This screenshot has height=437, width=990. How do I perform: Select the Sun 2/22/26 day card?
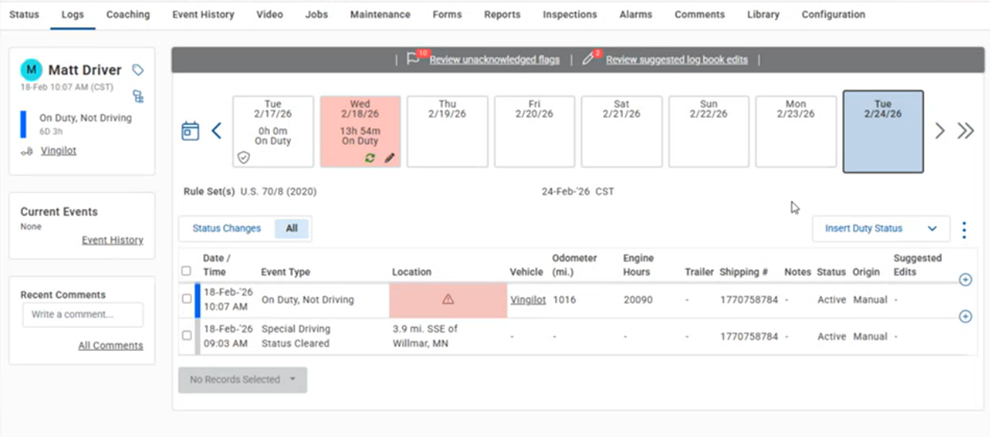[709, 131]
